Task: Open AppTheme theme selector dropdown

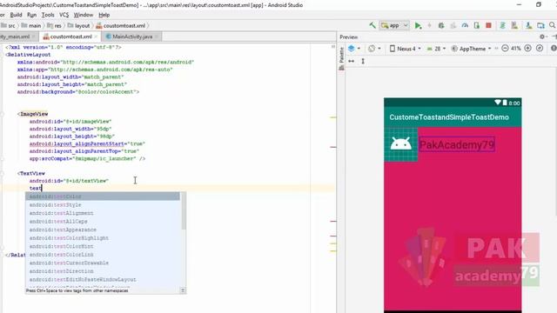Action: (x=472, y=49)
